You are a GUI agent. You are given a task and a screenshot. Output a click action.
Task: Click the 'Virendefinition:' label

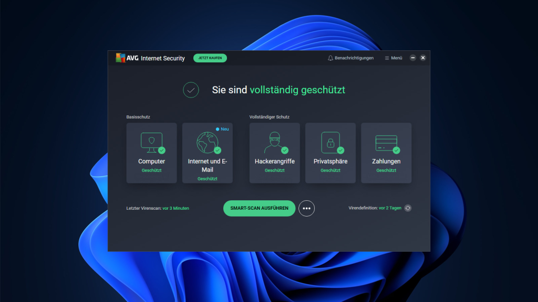tap(363, 208)
